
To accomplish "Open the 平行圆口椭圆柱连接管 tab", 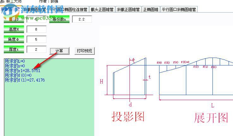I will click(x=69, y=9).
